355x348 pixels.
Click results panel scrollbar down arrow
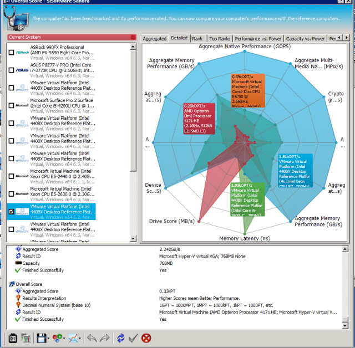point(345,326)
